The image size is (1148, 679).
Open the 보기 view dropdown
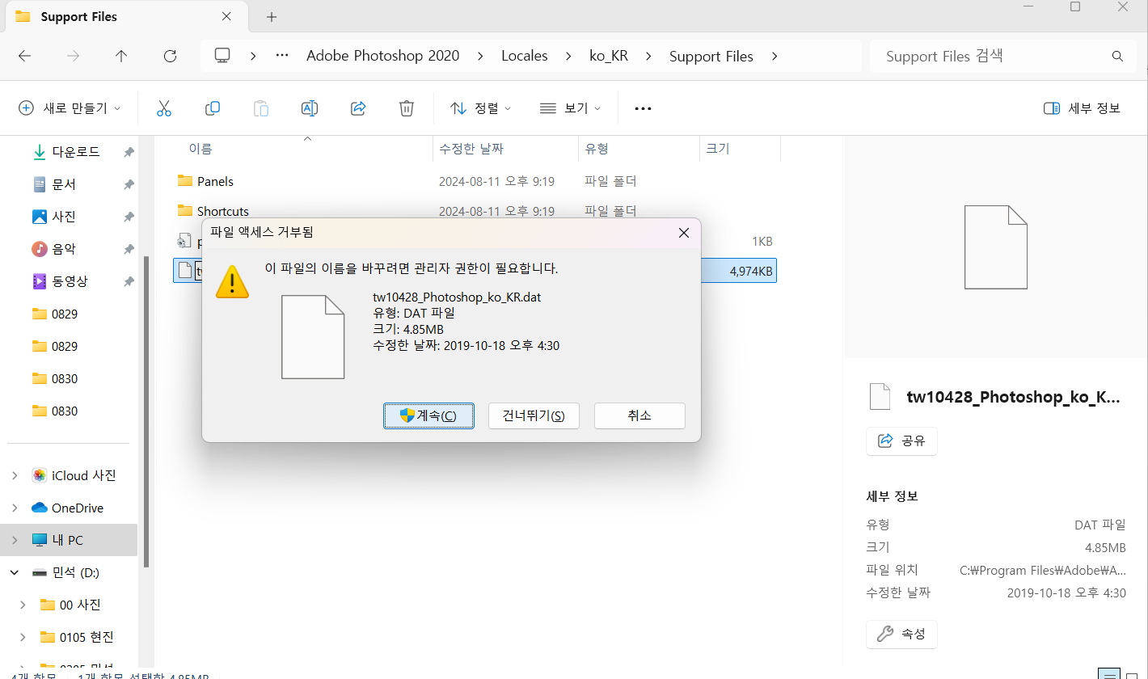[570, 108]
